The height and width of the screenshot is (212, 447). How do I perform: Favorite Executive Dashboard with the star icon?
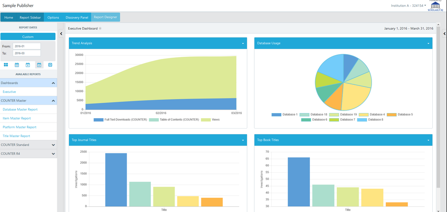pos(100,28)
